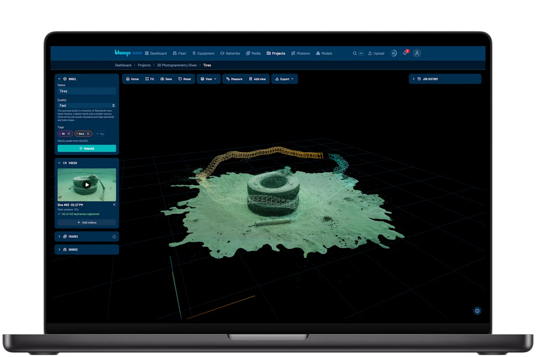
Task: Play the tire dive video thumbnail
Action: click(x=87, y=185)
